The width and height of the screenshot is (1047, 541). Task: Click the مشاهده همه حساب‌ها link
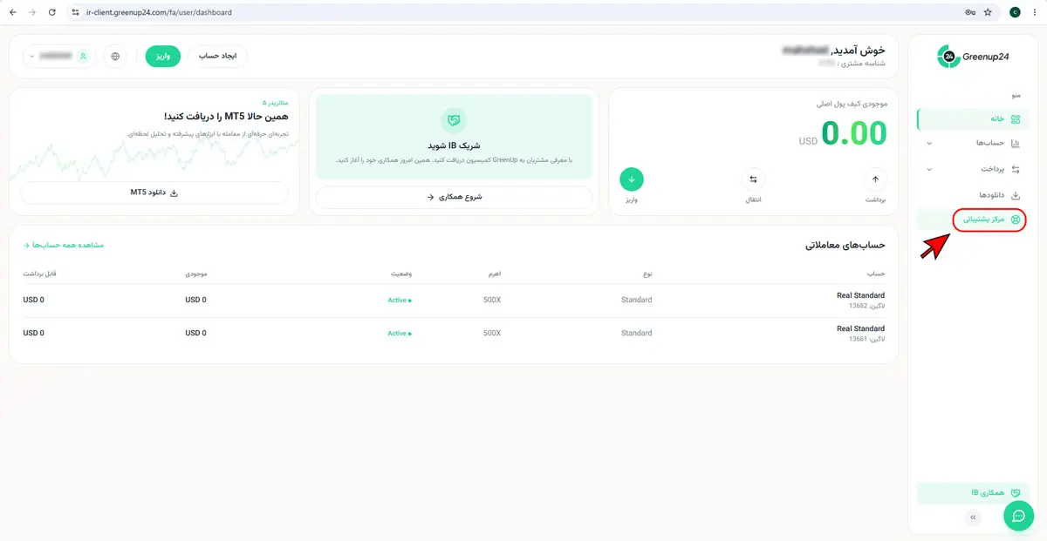(64, 245)
